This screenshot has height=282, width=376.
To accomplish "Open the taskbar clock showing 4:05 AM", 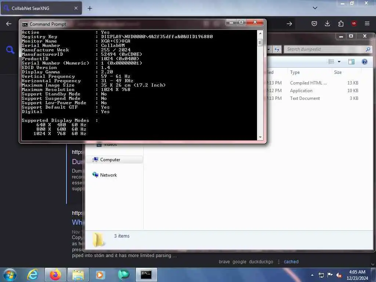I will point(357,275).
